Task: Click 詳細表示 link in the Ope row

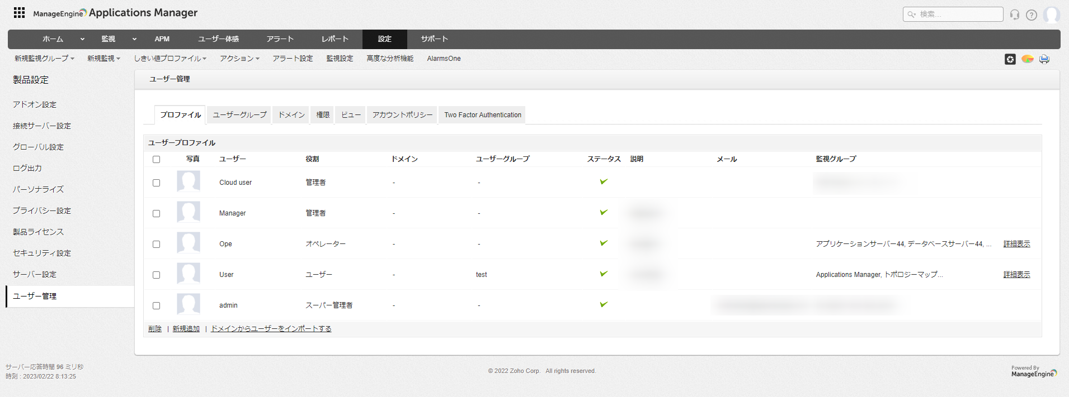Action: click(1016, 244)
